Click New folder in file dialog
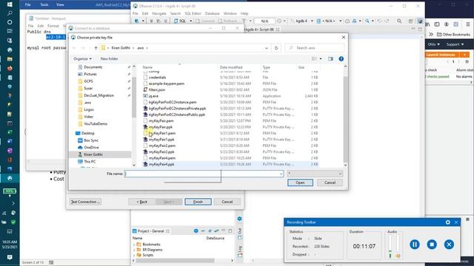474x266 pixels. click(109, 59)
